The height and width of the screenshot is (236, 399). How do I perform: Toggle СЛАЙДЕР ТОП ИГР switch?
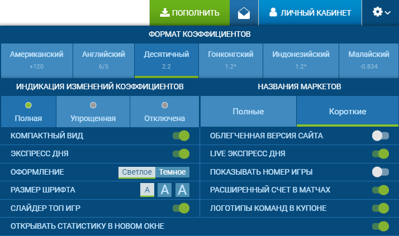181,208
